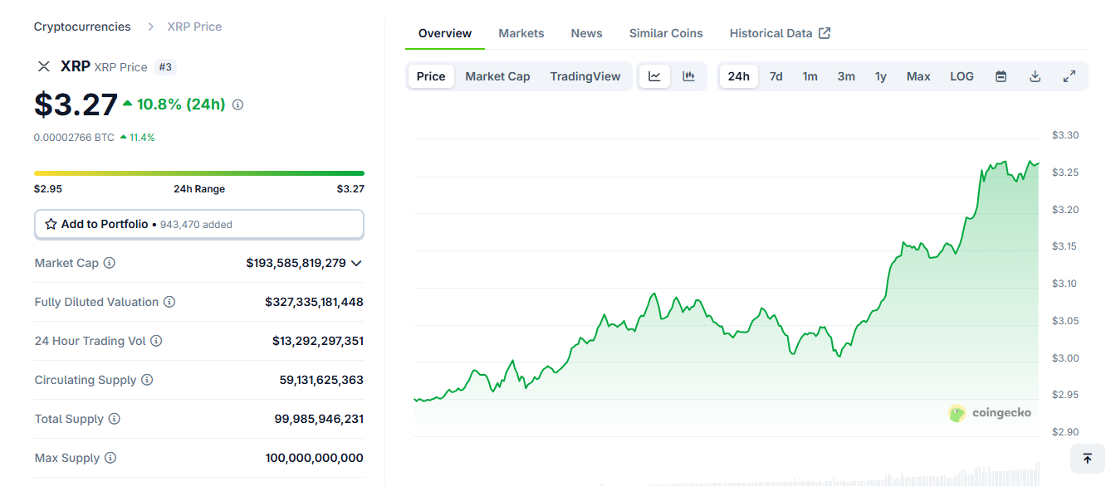
Task: Expand the Market Cap value chevron
Action: tap(356, 263)
